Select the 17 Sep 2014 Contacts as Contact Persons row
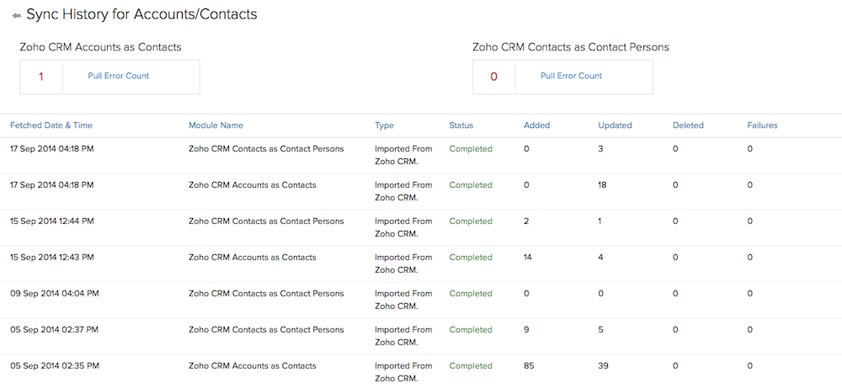The width and height of the screenshot is (842, 389). pos(266,149)
